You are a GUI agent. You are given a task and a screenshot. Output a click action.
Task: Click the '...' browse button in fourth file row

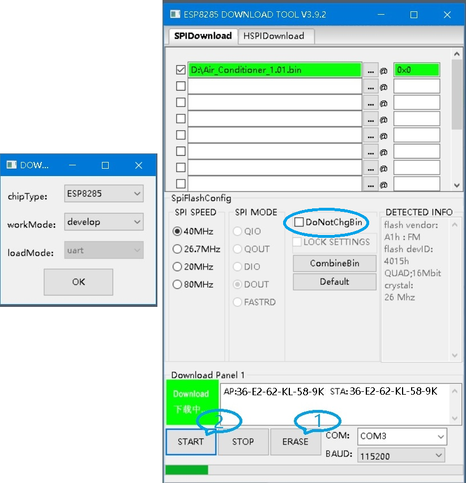[x=370, y=119]
